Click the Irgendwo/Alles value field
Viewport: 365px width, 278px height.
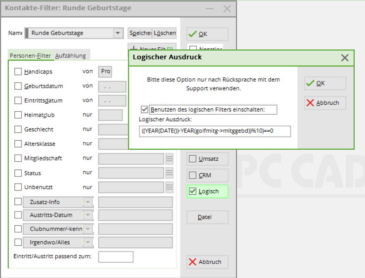tap(135, 243)
